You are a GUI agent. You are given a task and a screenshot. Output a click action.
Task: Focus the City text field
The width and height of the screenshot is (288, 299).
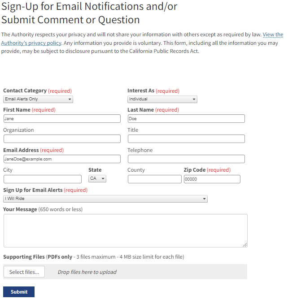point(43,179)
